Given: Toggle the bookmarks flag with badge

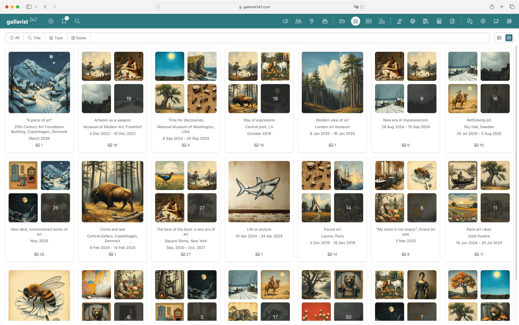Looking at the screenshot, I should 64,21.
